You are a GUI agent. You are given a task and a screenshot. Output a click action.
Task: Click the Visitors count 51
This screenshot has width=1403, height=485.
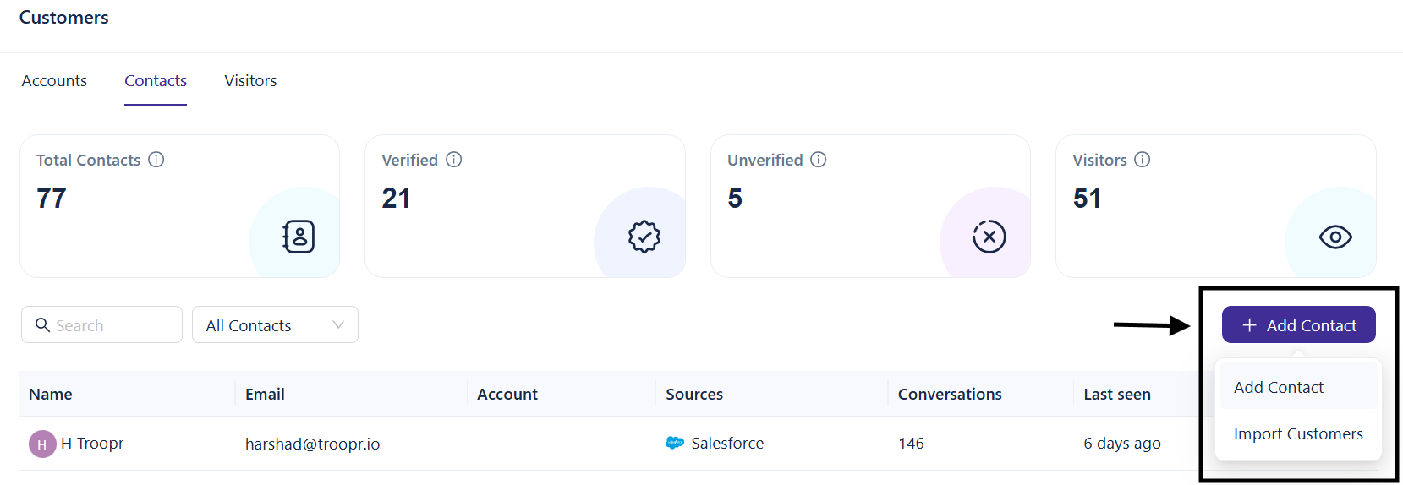coord(1088,199)
